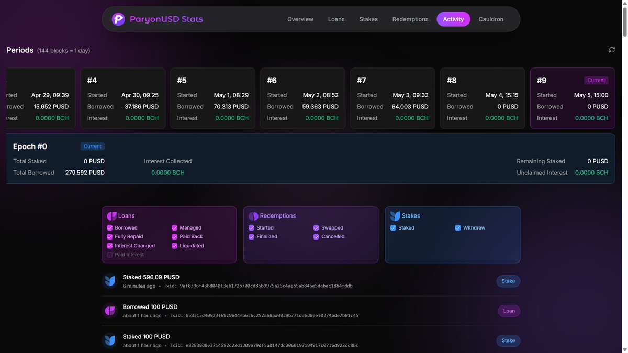This screenshot has width=628, height=353.
Task: Toggle the Interest Changed checkbox
Action: pos(110,246)
